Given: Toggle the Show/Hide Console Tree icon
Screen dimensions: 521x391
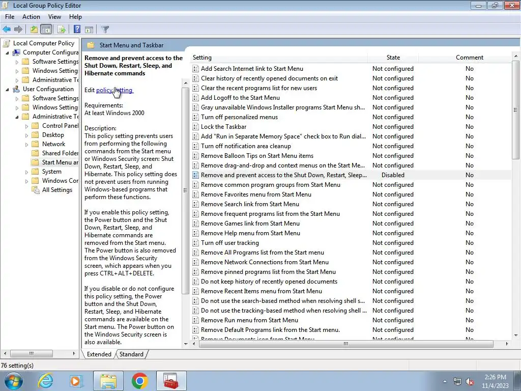Looking at the screenshot, I should pyautogui.click(x=46, y=29).
